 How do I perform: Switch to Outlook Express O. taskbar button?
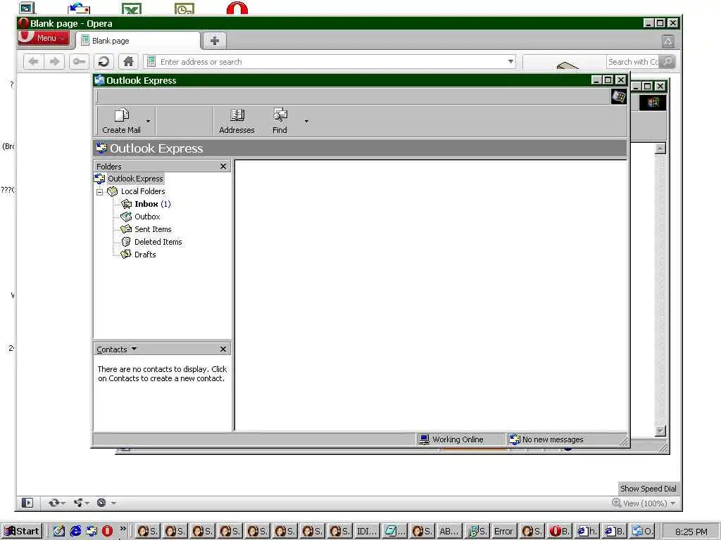(x=641, y=532)
